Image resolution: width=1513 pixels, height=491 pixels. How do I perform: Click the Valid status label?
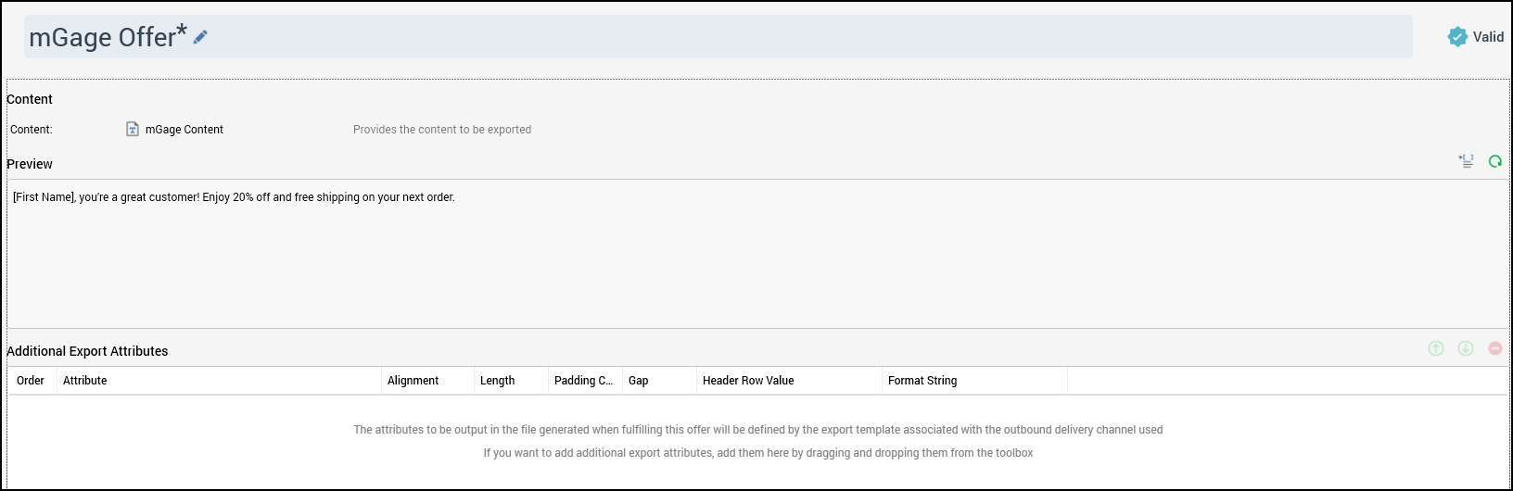(1488, 37)
